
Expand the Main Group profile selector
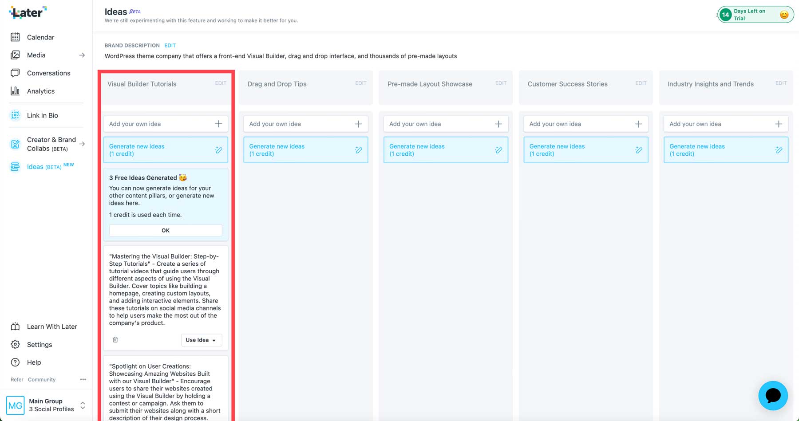tap(83, 405)
